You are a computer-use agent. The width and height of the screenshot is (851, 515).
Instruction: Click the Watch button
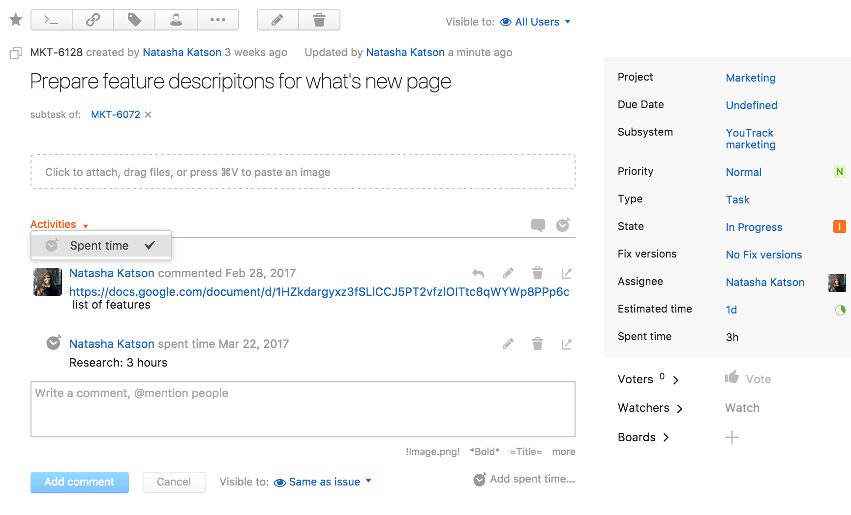tap(742, 408)
